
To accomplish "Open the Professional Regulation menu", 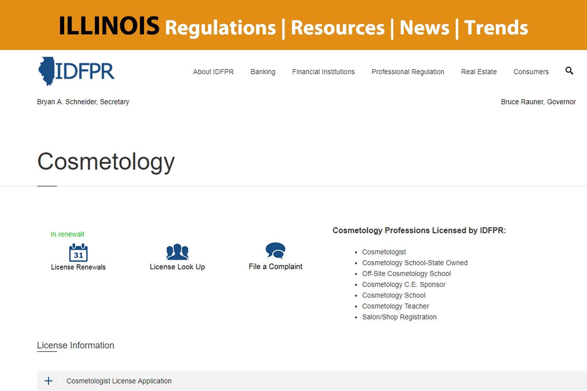I will click(408, 72).
